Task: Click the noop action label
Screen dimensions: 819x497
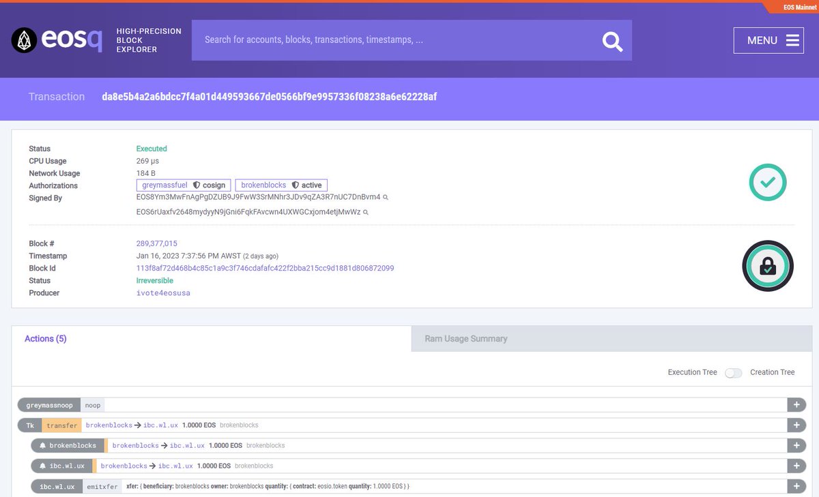Action: pos(93,405)
